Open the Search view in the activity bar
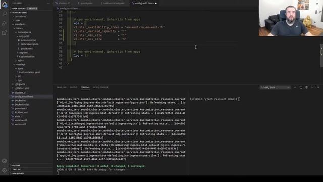The image size is (323, 182). pos(5,14)
